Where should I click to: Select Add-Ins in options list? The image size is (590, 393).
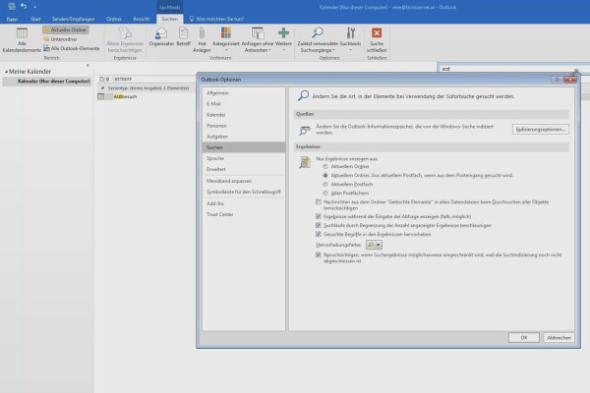tap(244, 203)
